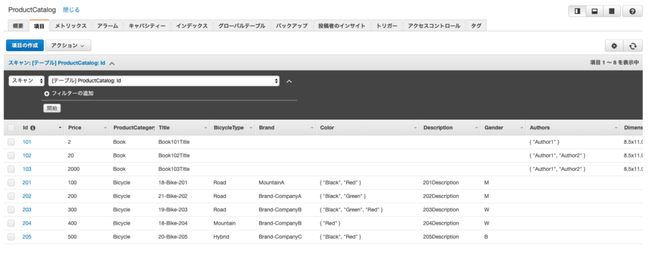Screen dimensions: 648x257
Task: Open item Id 101 link
Action: [x=27, y=142]
